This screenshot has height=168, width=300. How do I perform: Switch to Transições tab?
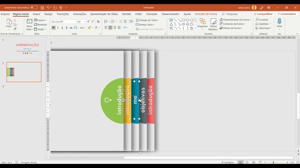pyautogui.click(x=63, y=14)
